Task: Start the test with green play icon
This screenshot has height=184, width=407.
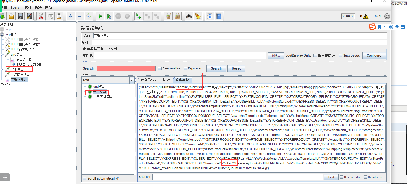Action: pyautogui.click(x=100, y=16)
